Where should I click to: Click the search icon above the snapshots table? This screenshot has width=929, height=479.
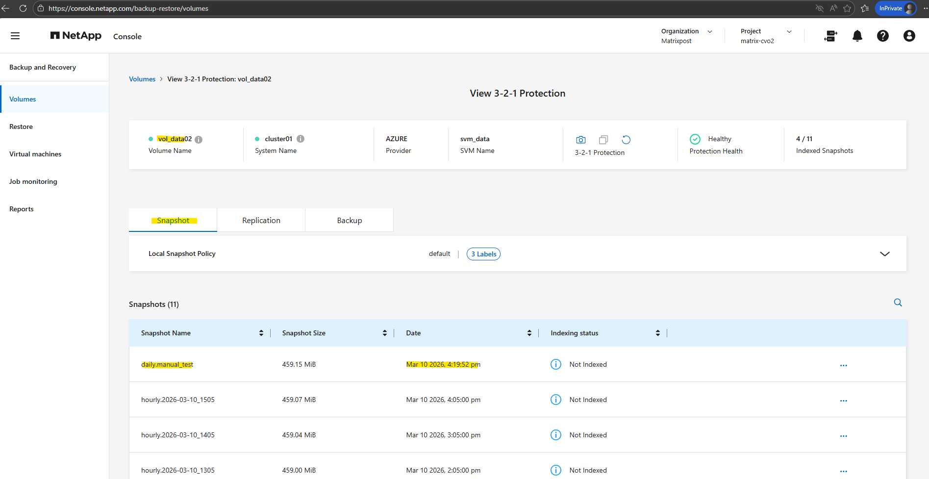point(898,303)
